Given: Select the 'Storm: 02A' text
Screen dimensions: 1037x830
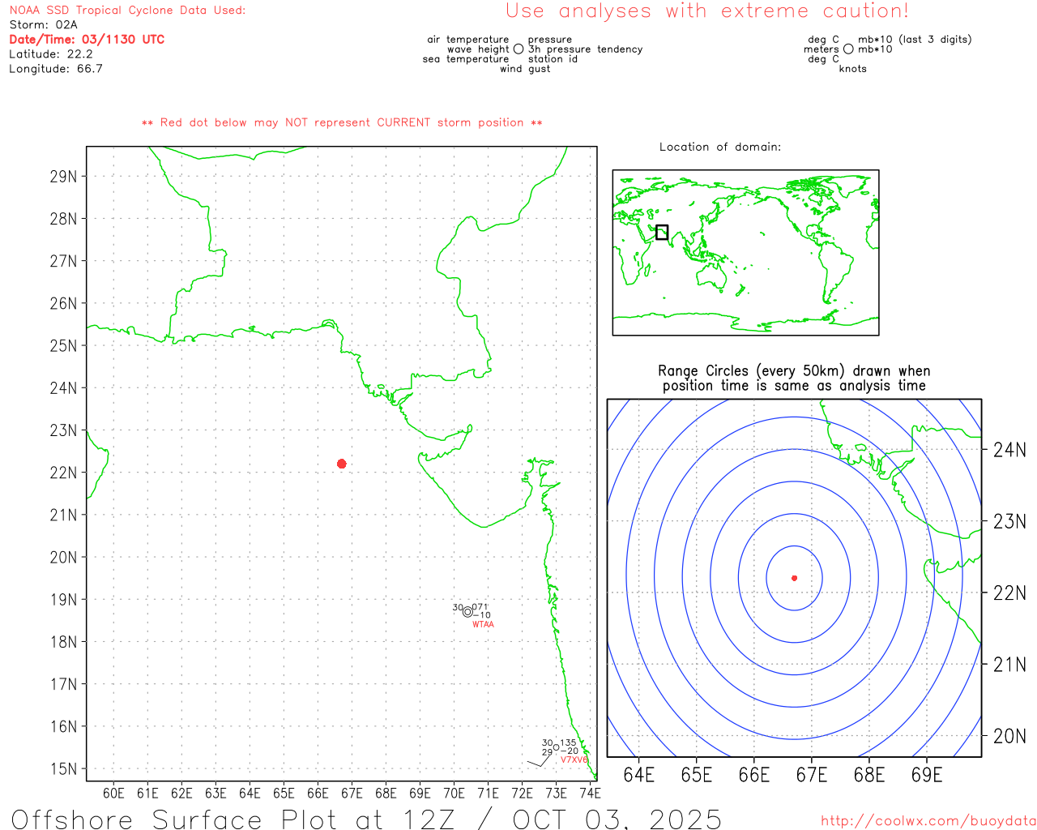Looking at the screenshot, I should pyautogui.click(x=43, y=25).
